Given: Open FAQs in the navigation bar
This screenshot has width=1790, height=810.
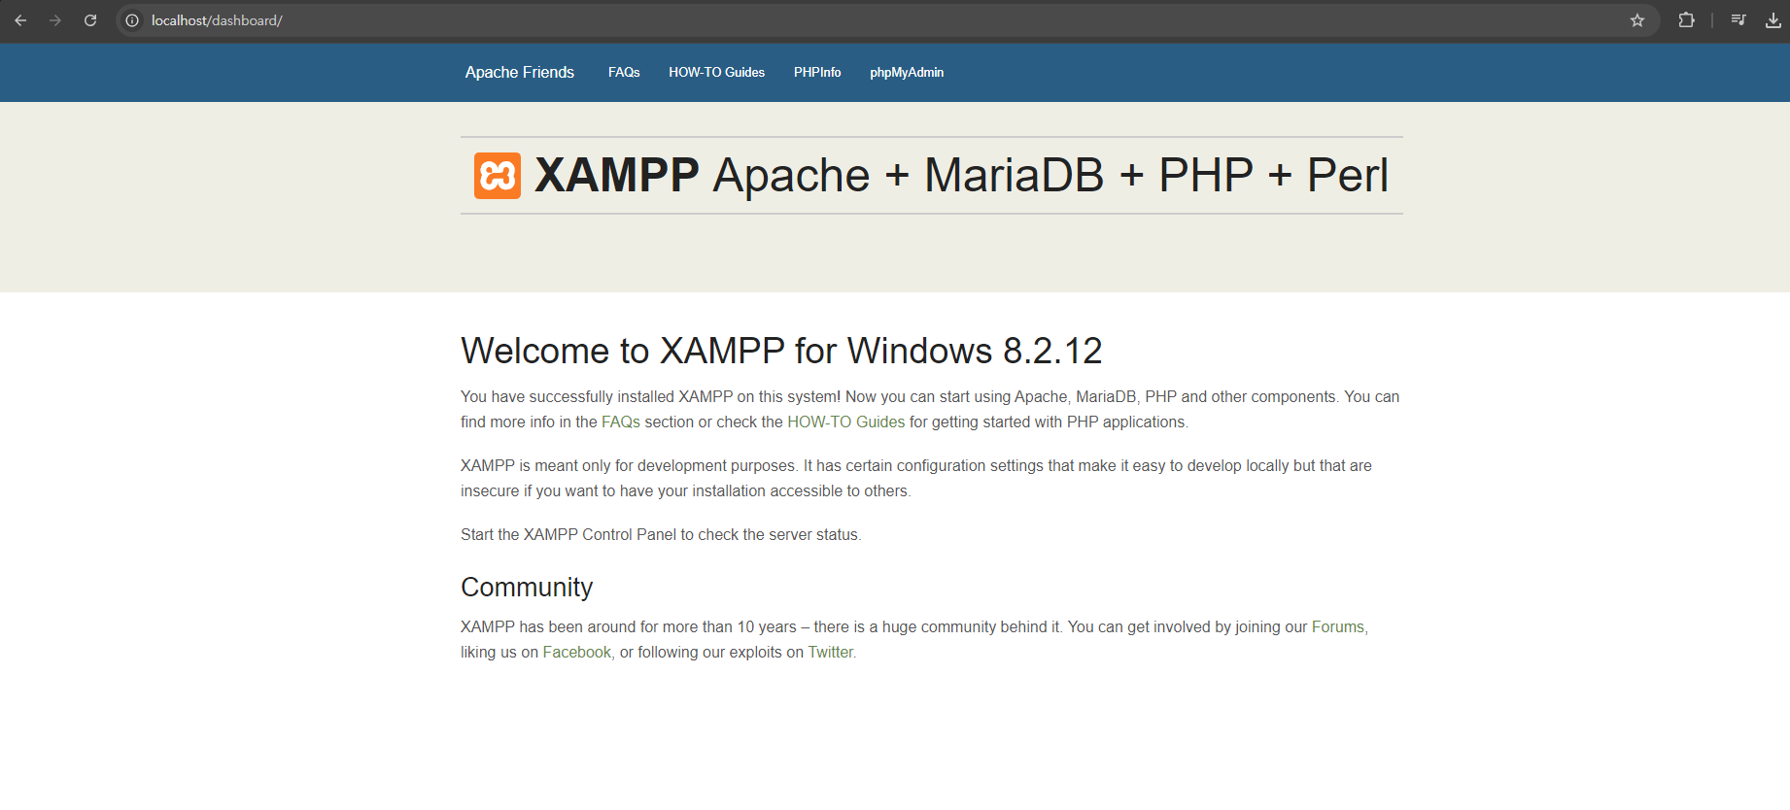Looking at the screenshot, I should coord(624,72).
